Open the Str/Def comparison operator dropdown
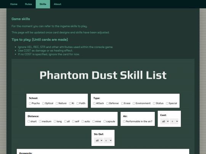The image size is (206, 154). (x=108, y=141)
